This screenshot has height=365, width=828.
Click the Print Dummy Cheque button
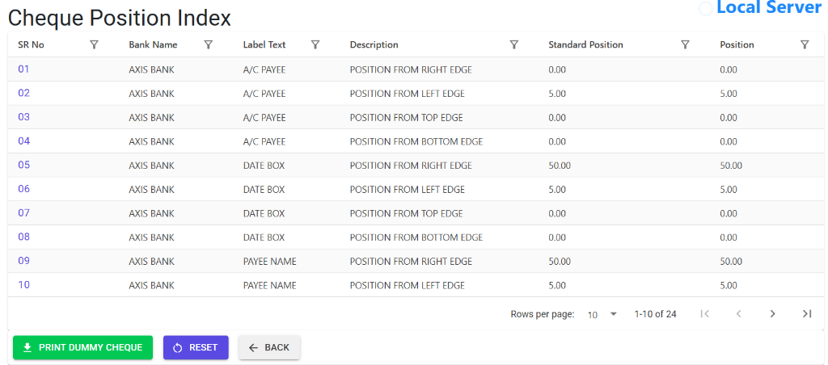click(83, 347)
